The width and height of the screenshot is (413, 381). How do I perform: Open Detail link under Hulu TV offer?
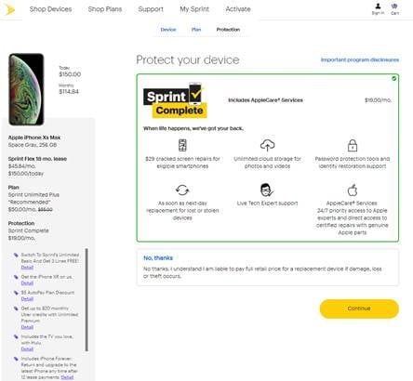[x=27, y=349]
